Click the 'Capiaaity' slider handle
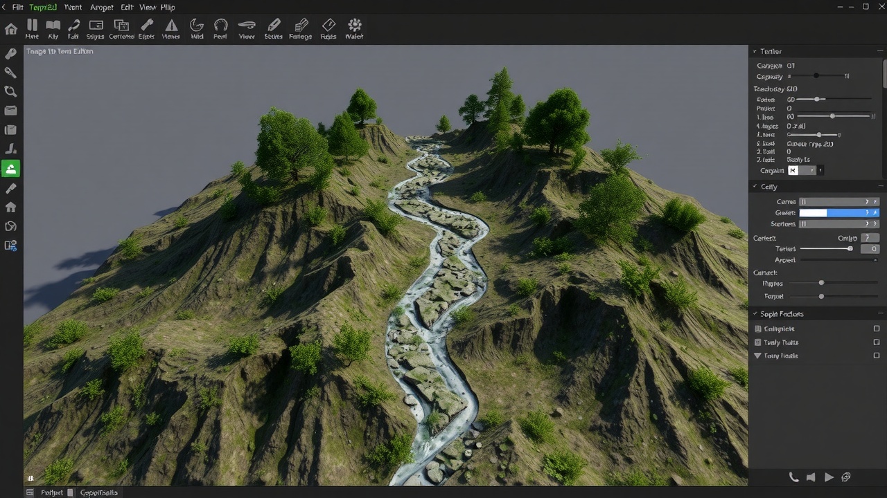Viewport: 887px width, 498px height. 816,76
